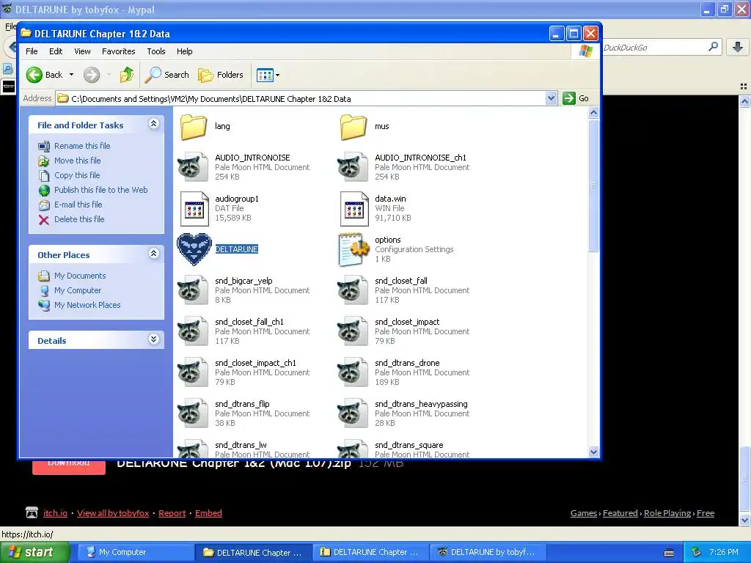The width and height of the screenshot is (751, 563).
Task: Select the mus folder icon
Action: pos(353,127)
